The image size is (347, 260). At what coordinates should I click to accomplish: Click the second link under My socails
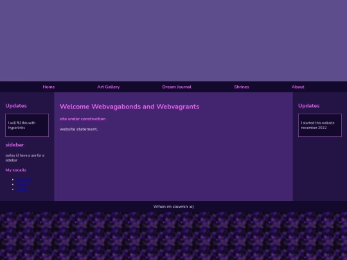point(22,184)
